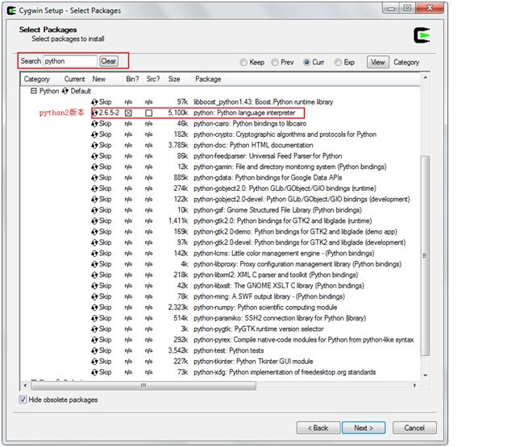Click the scroll right arrow of package list
Screen dimensions: 516x447
414,385
